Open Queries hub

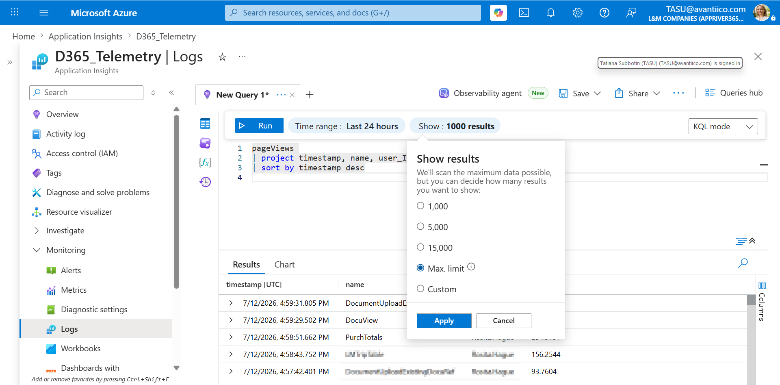(x=734, y=93)
